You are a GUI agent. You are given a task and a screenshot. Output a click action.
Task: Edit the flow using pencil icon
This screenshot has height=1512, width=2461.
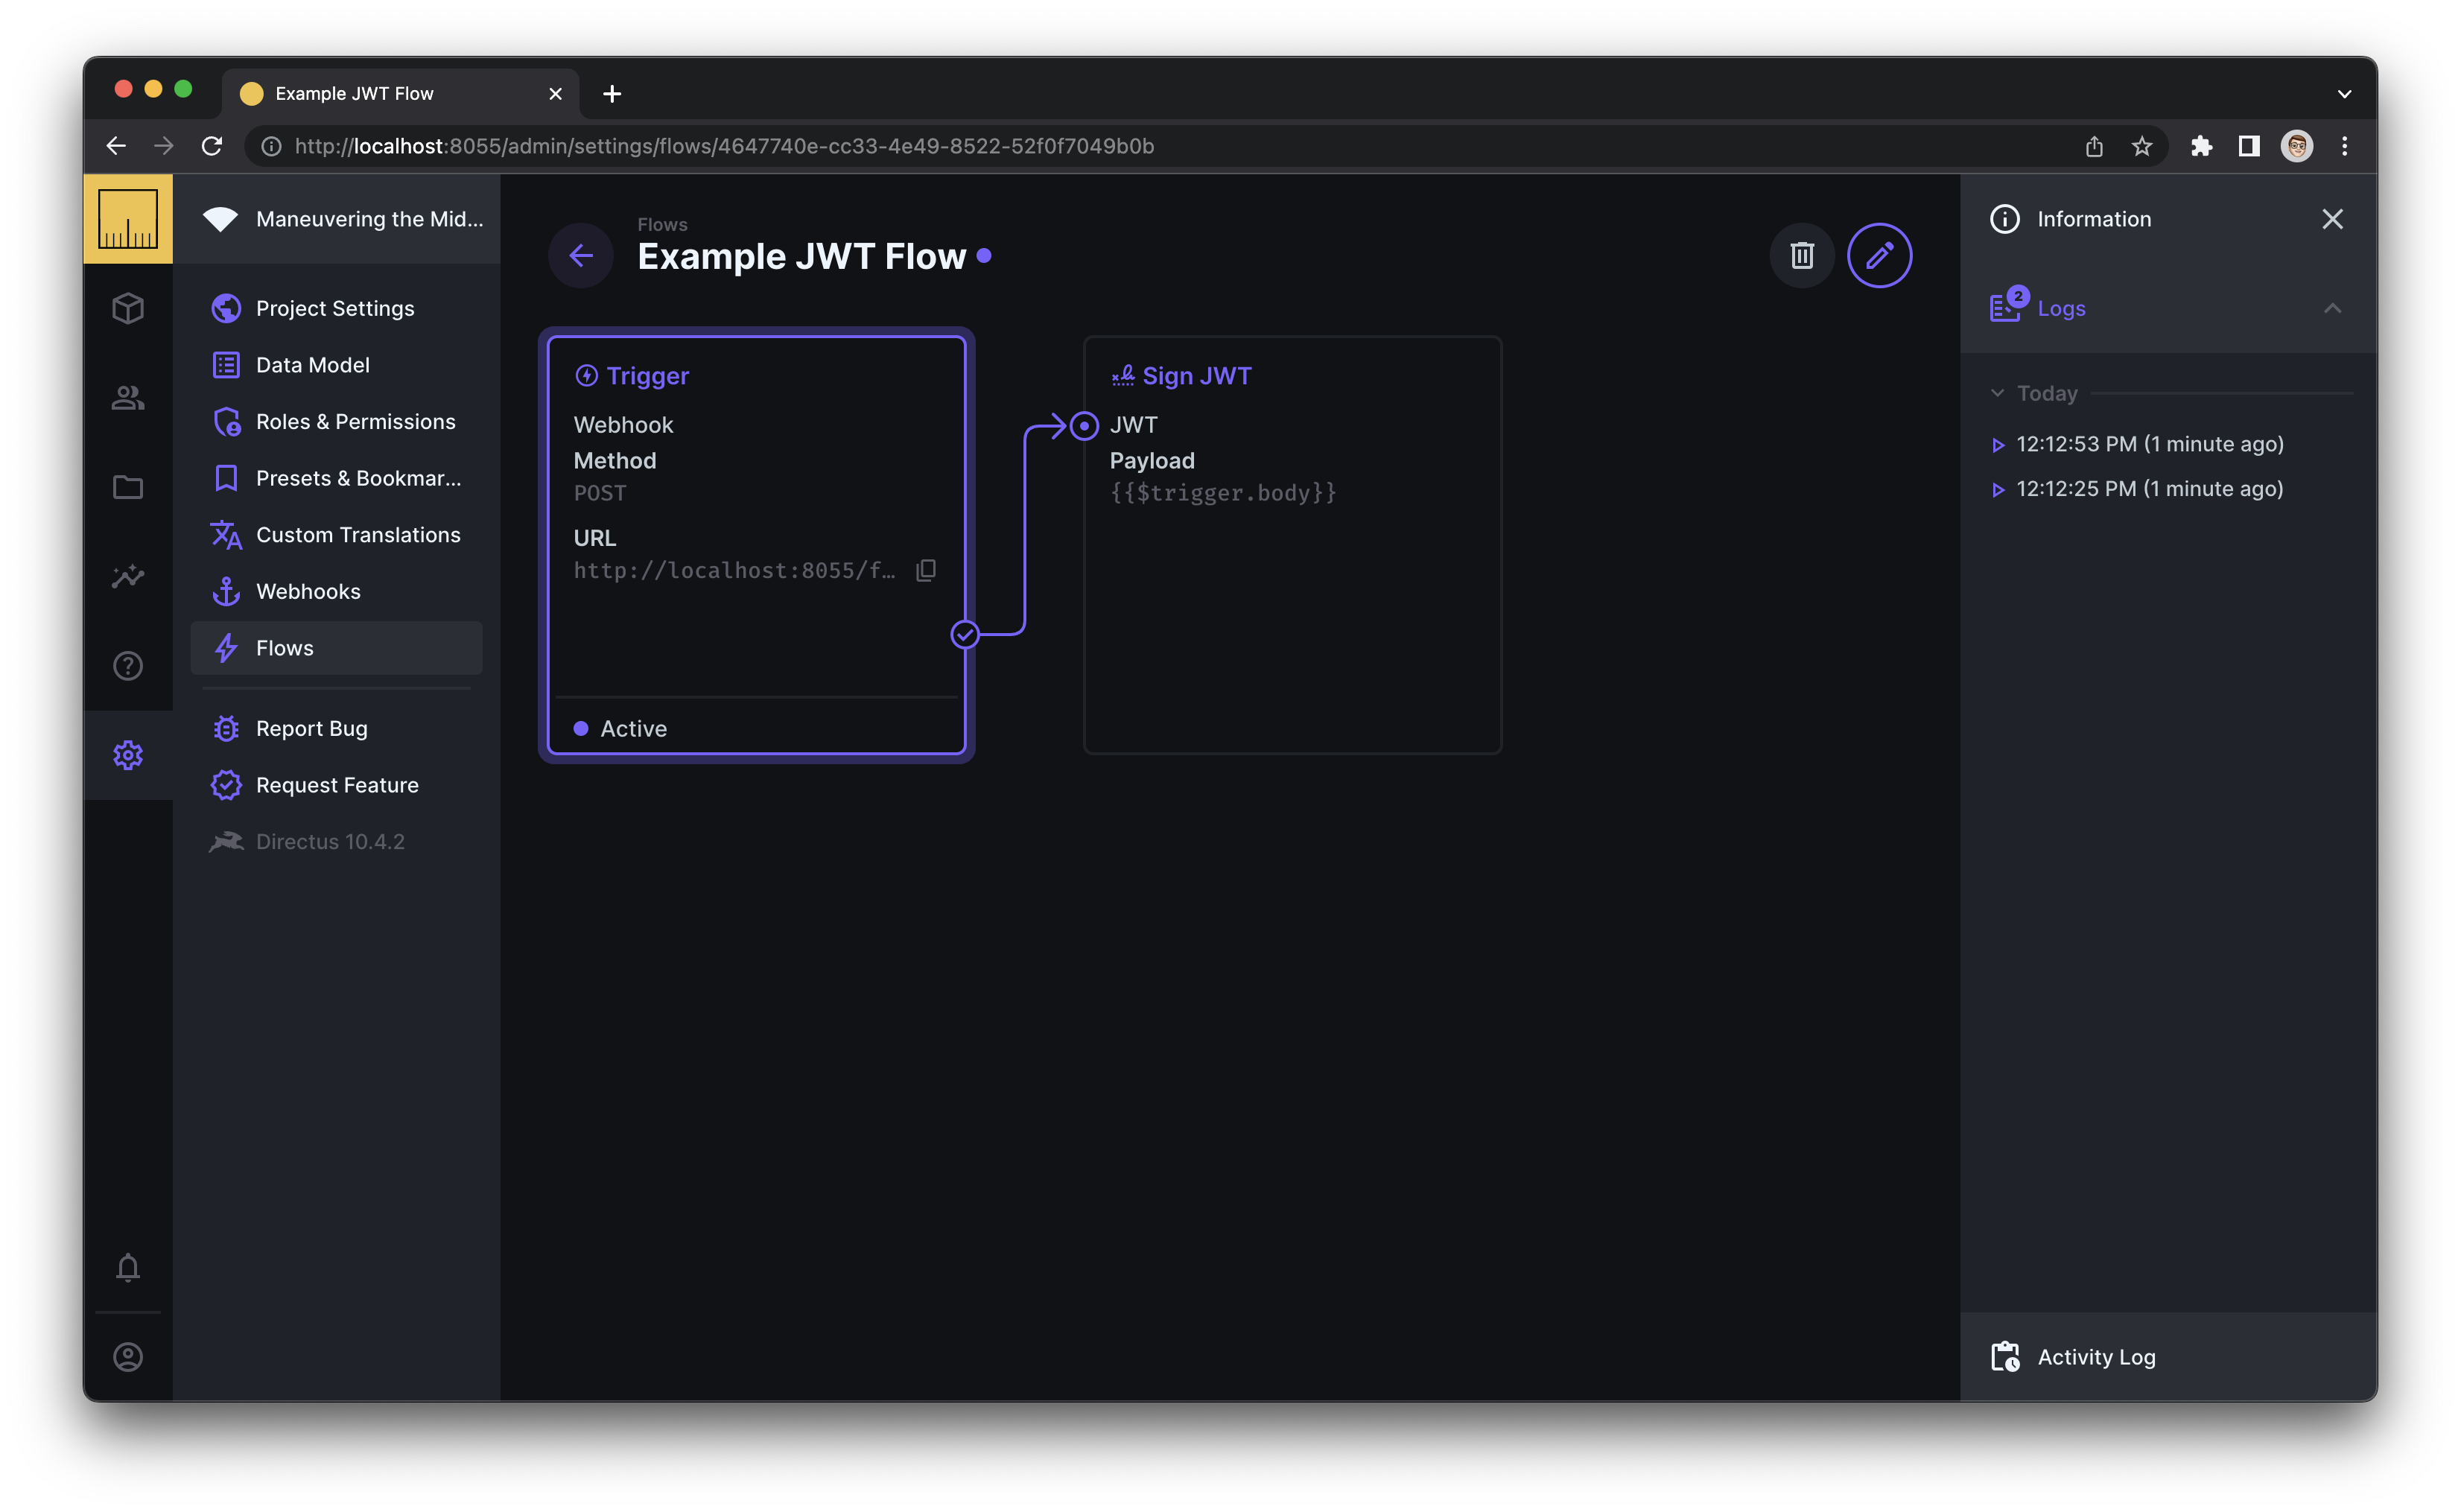(1879, 255)
